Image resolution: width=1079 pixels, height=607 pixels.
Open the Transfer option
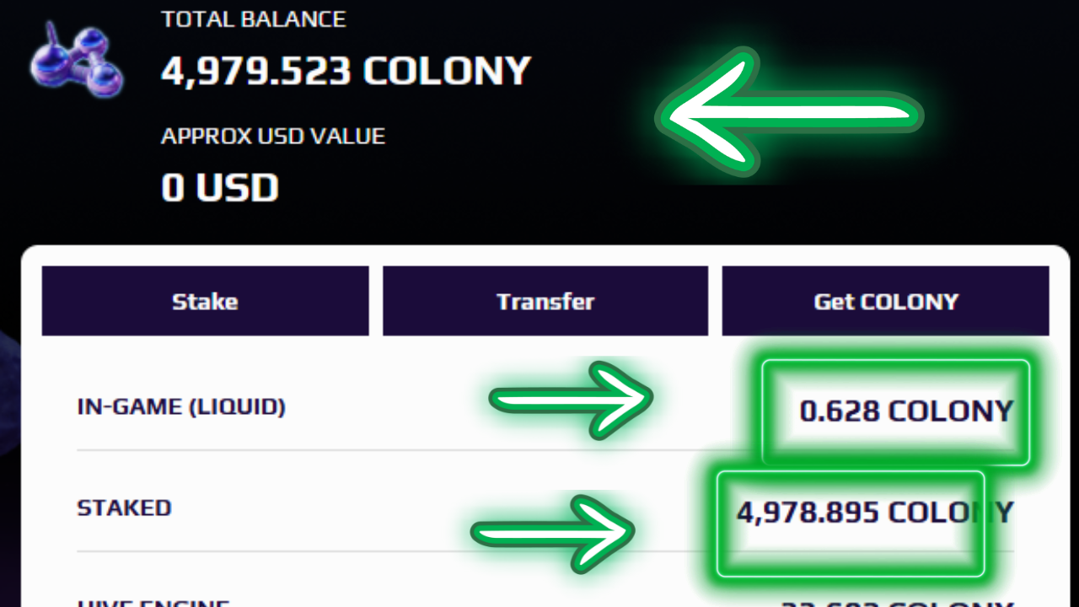[x=545, y=301]
